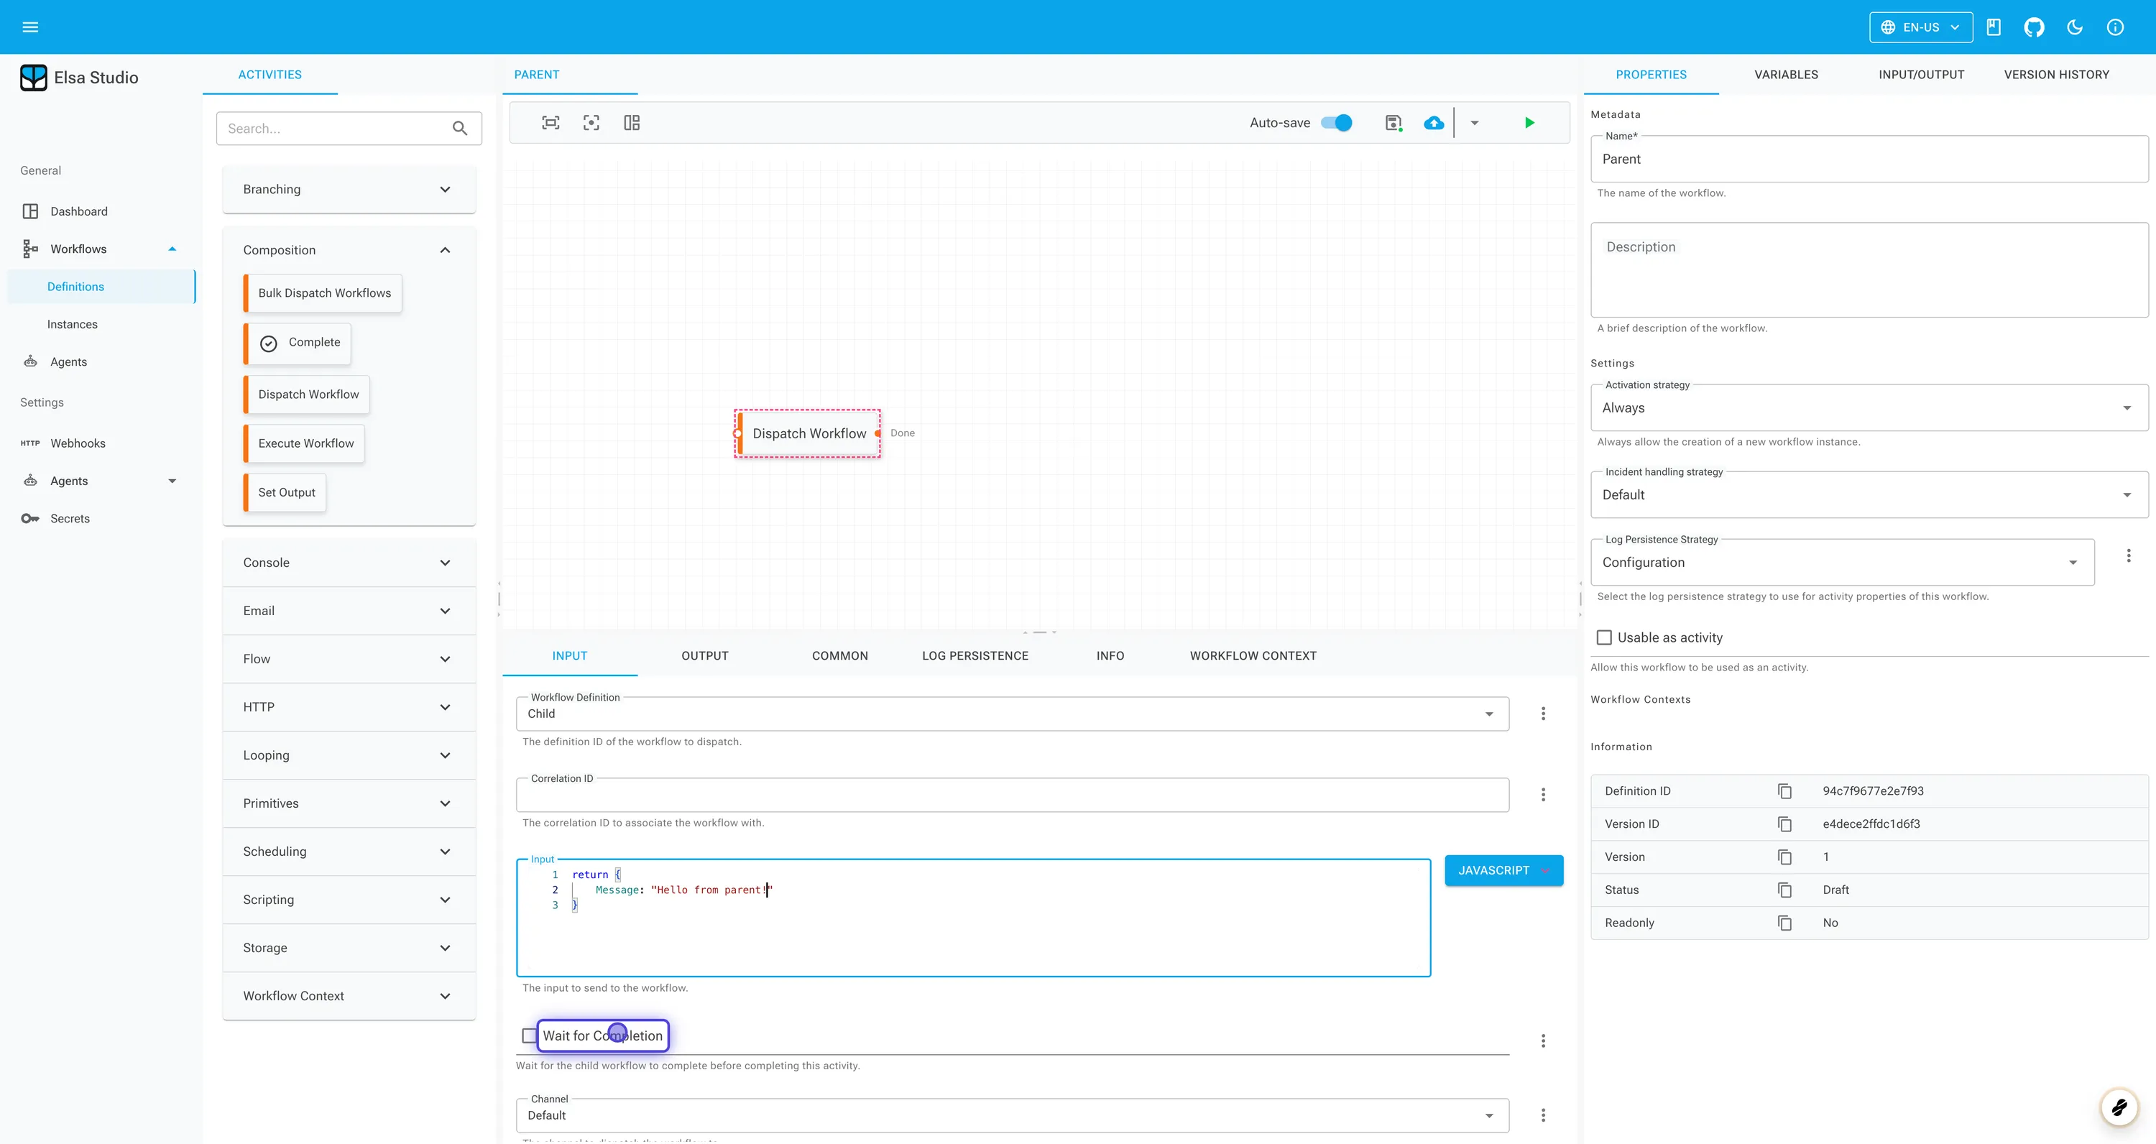Click the auto layout icon

pos(632,123)
